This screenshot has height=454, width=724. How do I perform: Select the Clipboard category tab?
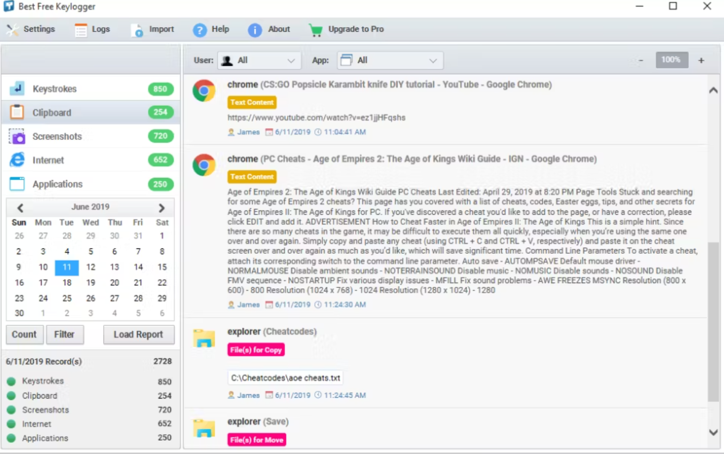pyautogui.click(x=91, y=113)
